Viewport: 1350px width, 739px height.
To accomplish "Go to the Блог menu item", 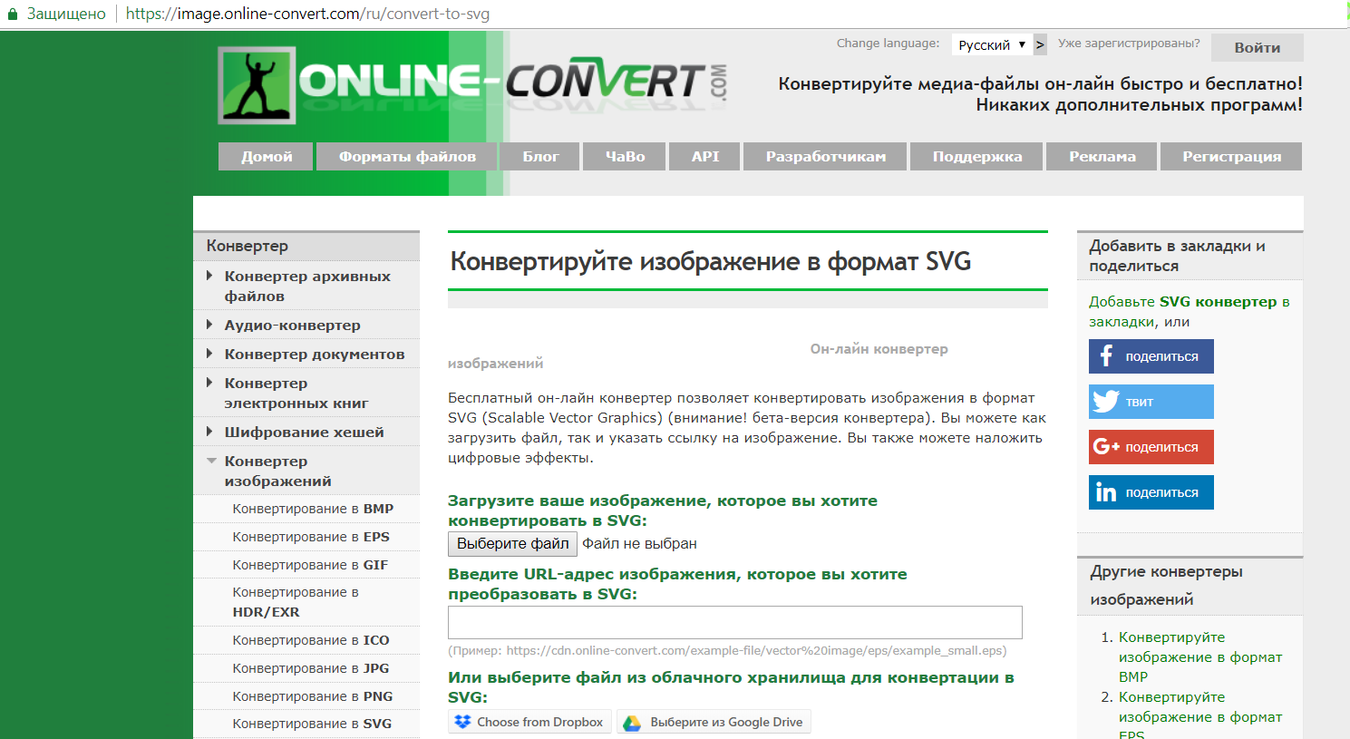I will (x=540, y=156).
